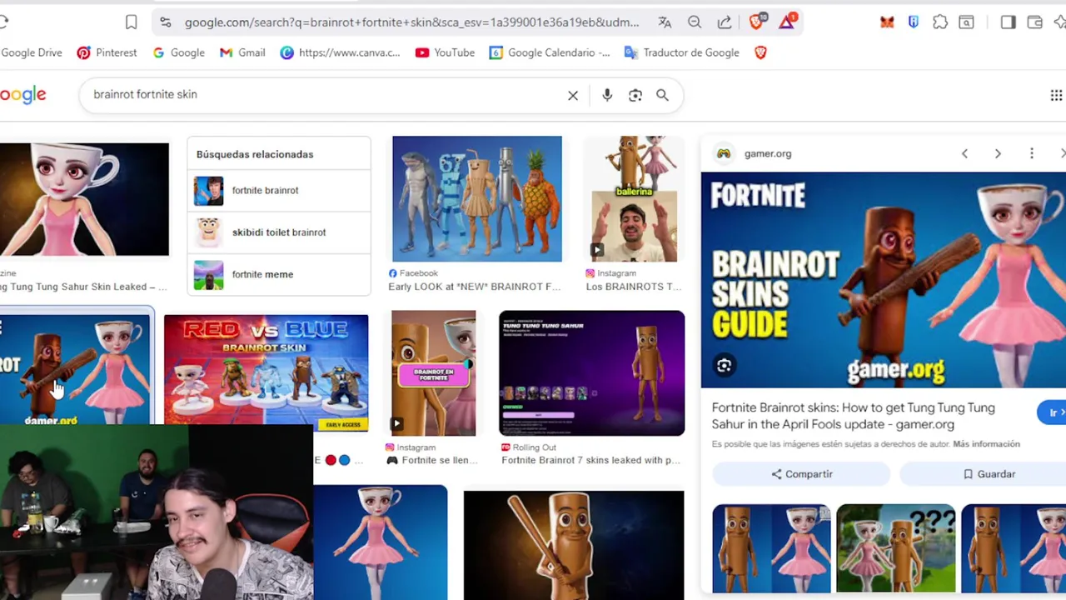Open the Google Drive bookmark
Screen dimensions: 1066x600
[x=32, y=52]
